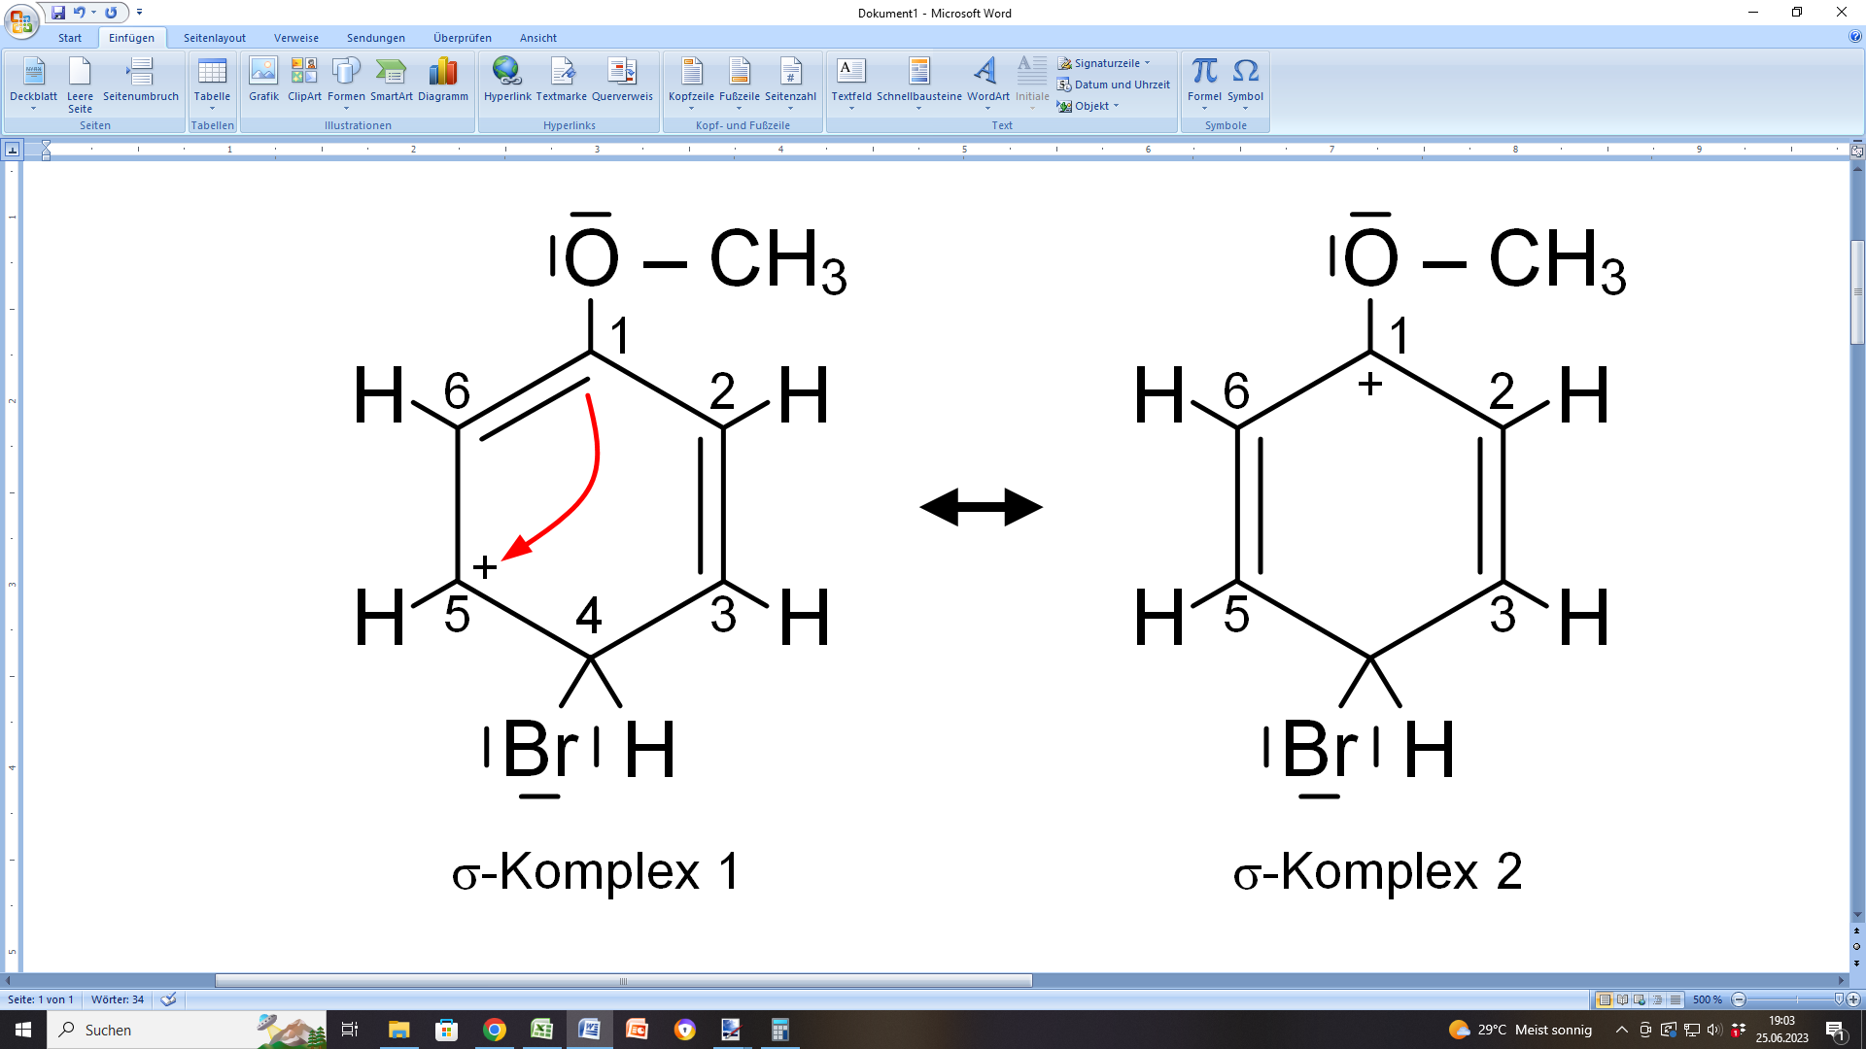Viewport: 1866px width, 1049px height.
Task: Open the ClipArt pane
Action: tap(304, 80)
